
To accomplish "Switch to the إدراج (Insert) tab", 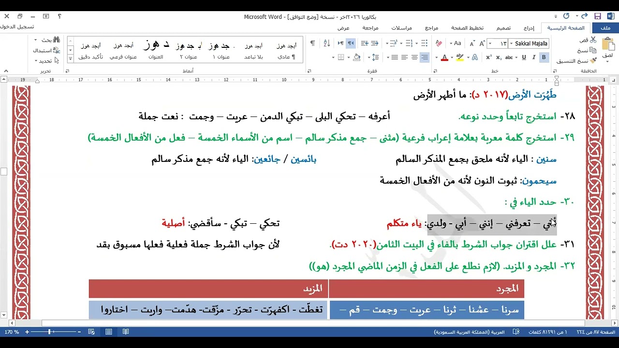I will [x=529, y=28].
